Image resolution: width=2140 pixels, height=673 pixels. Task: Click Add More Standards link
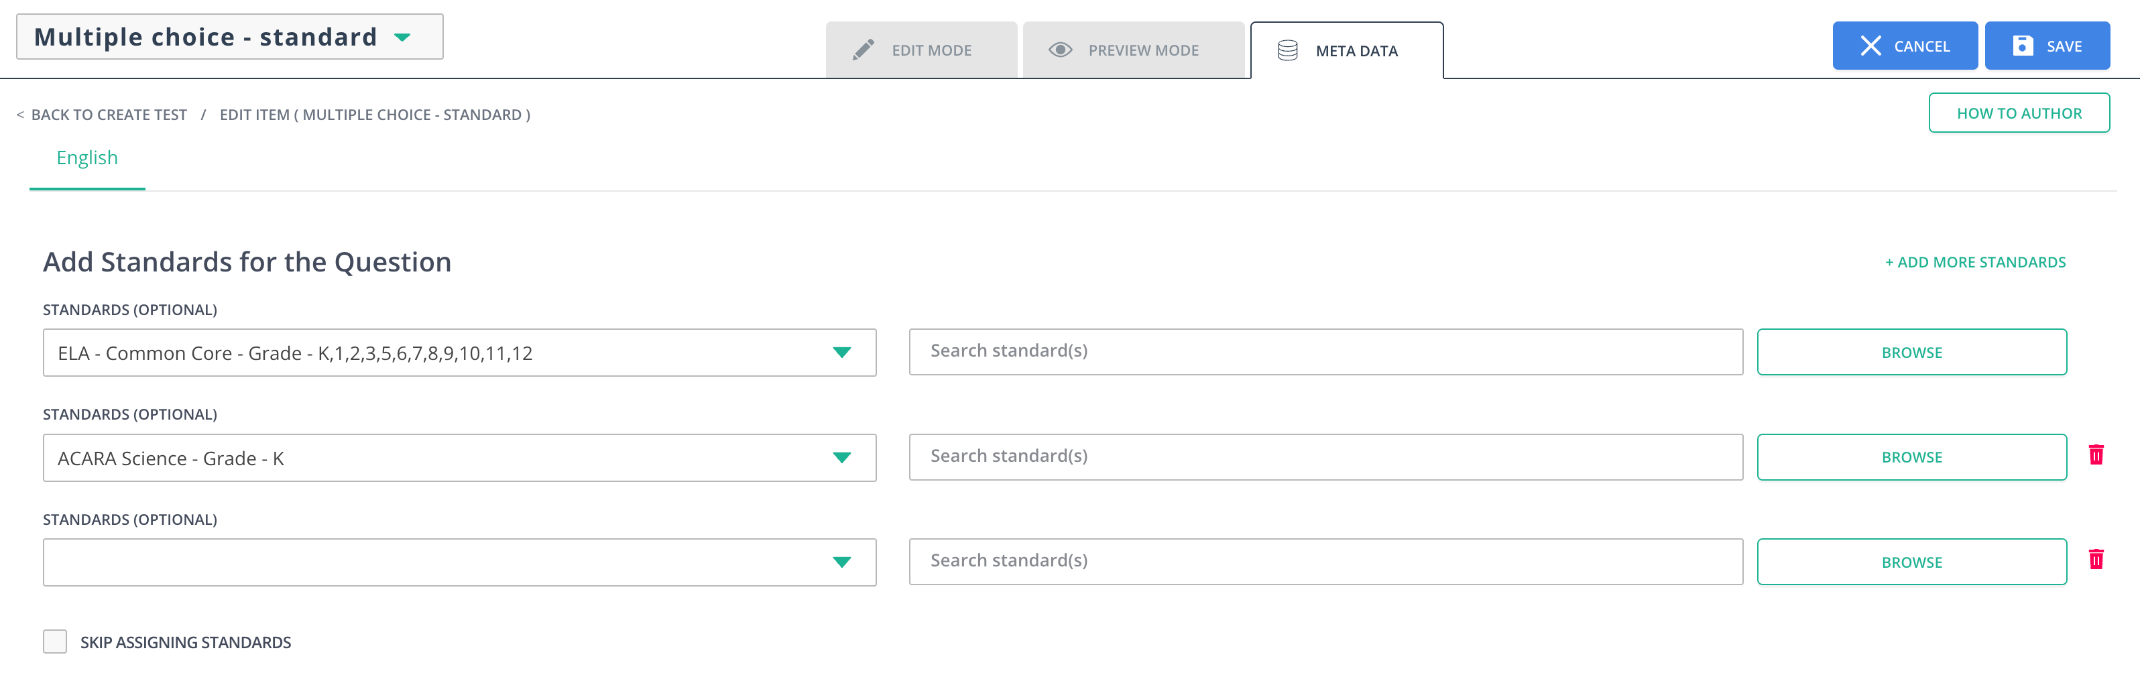pyautogui.click(x=1974, y=263)
